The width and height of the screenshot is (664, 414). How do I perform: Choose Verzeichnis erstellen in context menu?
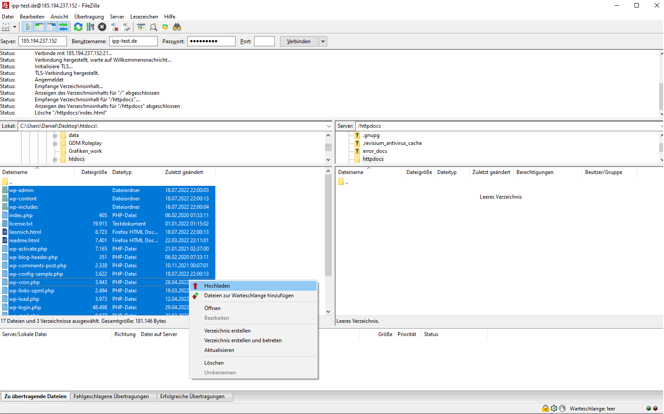pos(253,331)
